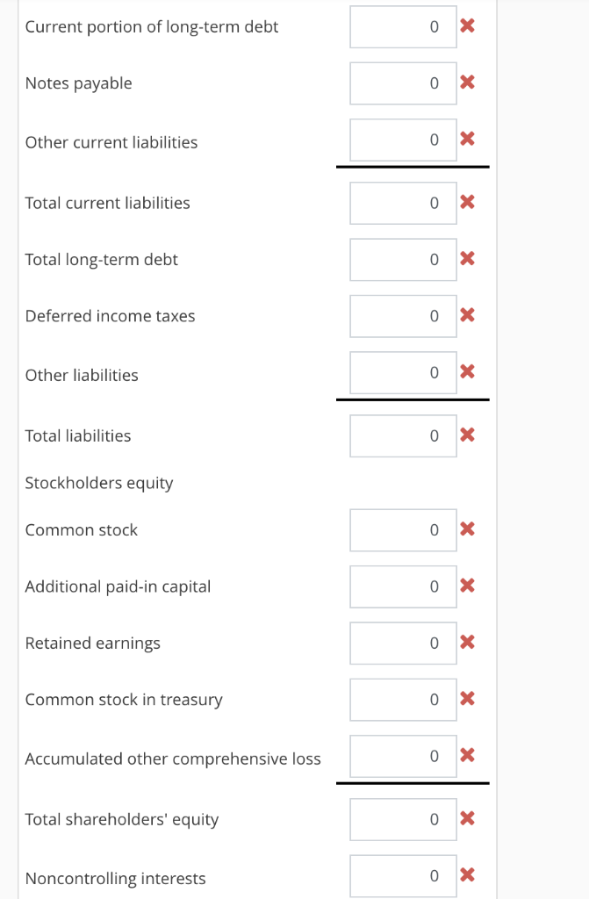Click the delete icon next to Other current liabilities
The height and width of the screenshot is (899, 589).
[467, 139]
